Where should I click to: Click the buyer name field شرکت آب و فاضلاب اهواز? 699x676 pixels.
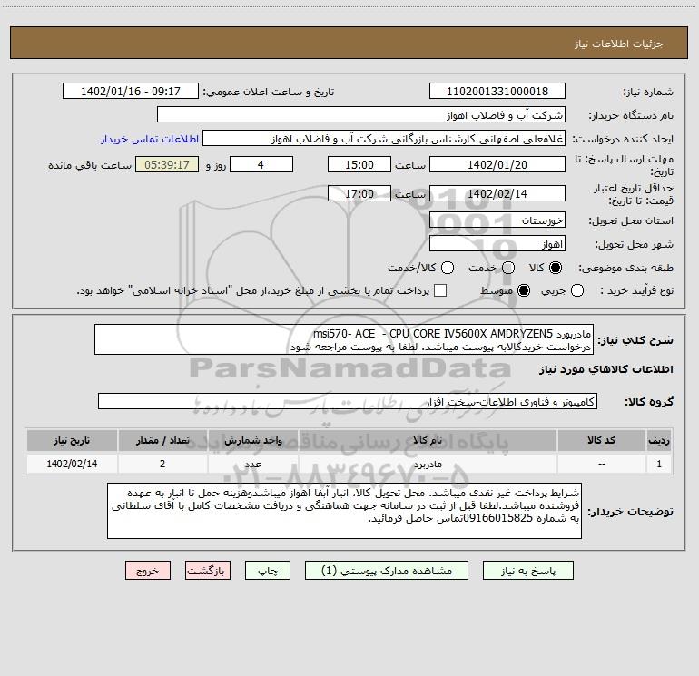[x=361, y=115]
